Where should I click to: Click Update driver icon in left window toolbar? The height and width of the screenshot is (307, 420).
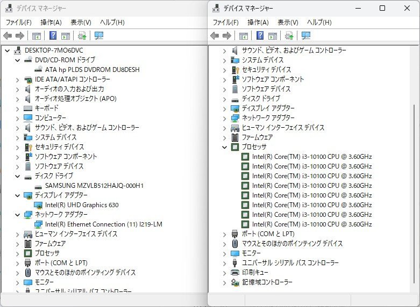[x=82, y=35]
